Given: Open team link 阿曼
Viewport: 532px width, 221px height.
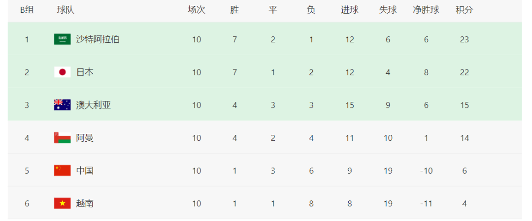Looking at the screenshot, I should coord(85,138).
